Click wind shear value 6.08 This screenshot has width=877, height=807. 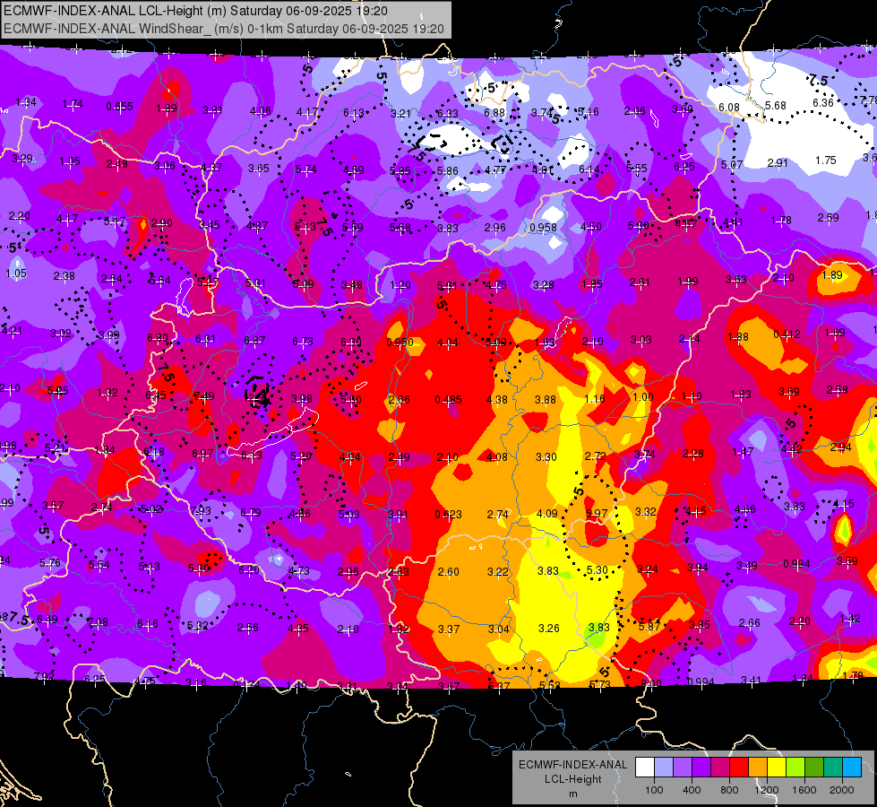click(729, 107)
